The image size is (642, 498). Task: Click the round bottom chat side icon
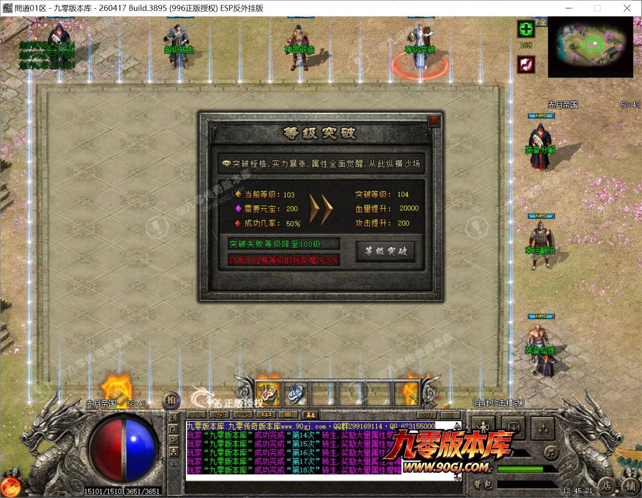[x=173, y=464]
